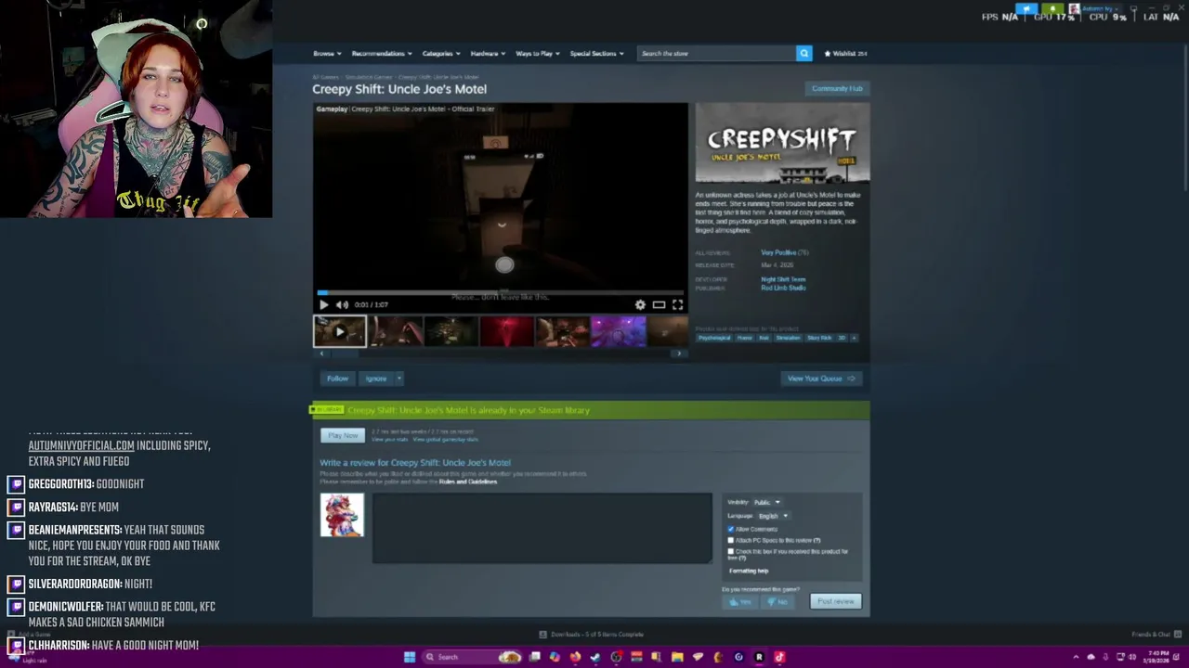Move media strip back with left arrow
The height and width of the screenshot is (668, 1189).
[x=321, y=353]
